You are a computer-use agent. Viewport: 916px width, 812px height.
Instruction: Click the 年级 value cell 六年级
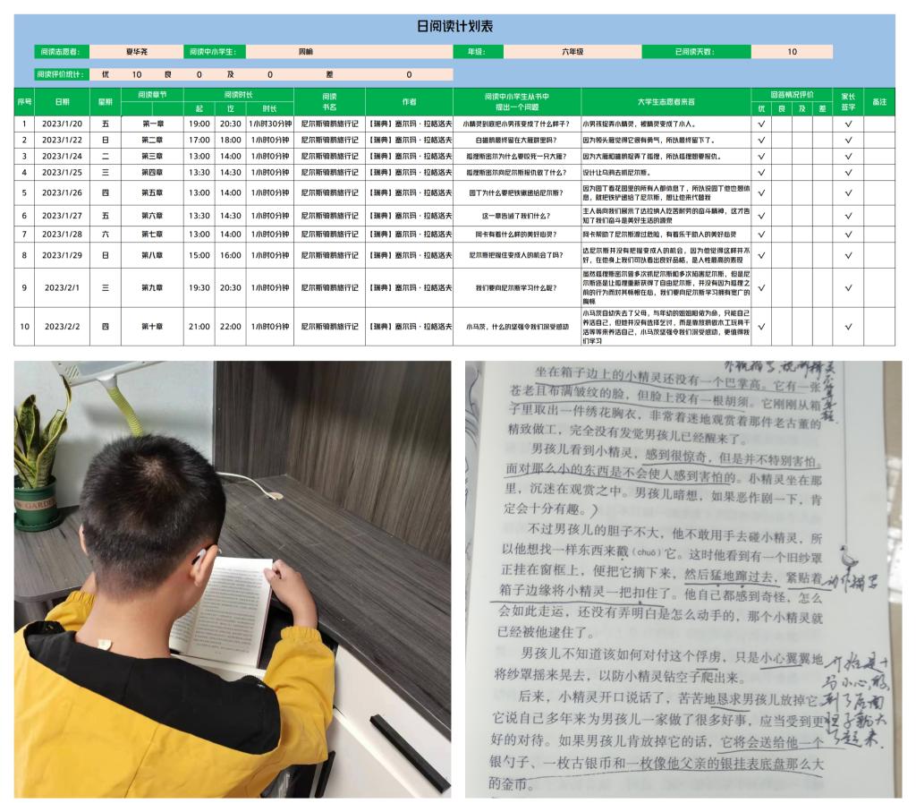tap(572, 52)
